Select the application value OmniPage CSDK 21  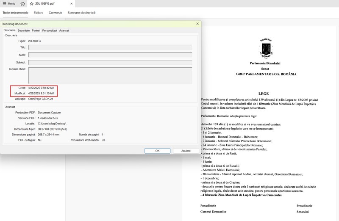click(40, 99)
